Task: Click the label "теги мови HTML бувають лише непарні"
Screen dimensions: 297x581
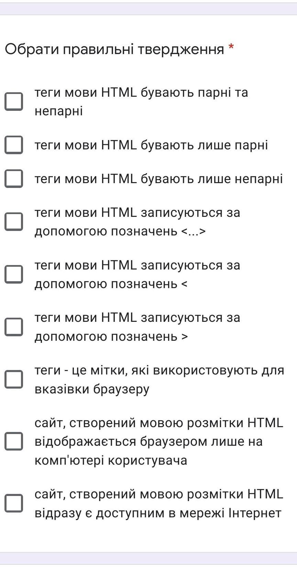Action: pos(158,179)
